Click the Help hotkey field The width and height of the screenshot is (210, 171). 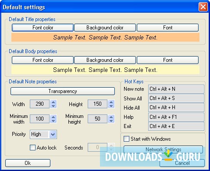coord(176,117)
